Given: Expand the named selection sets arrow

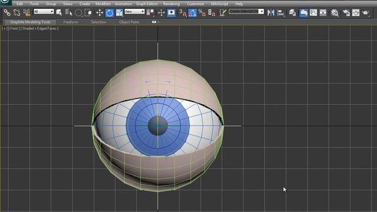Looking at the screenshot, I should coord(262,11).
